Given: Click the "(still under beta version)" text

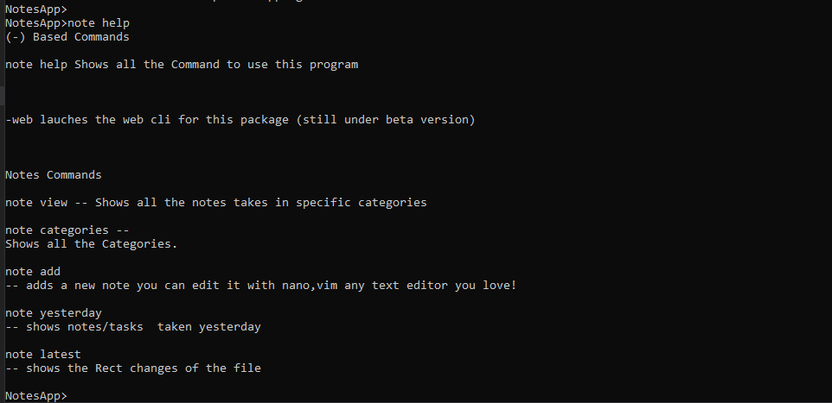Looking at the screenshot, I should [x=385, y=120].
